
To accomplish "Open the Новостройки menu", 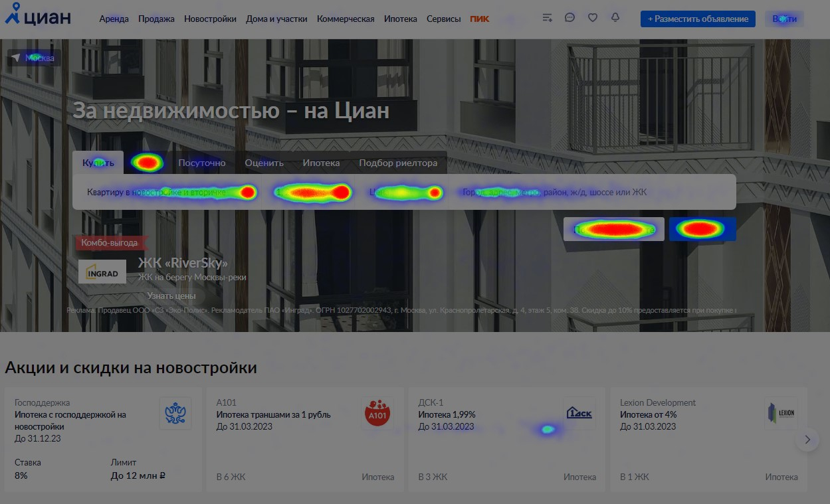I will coord(210,19).
